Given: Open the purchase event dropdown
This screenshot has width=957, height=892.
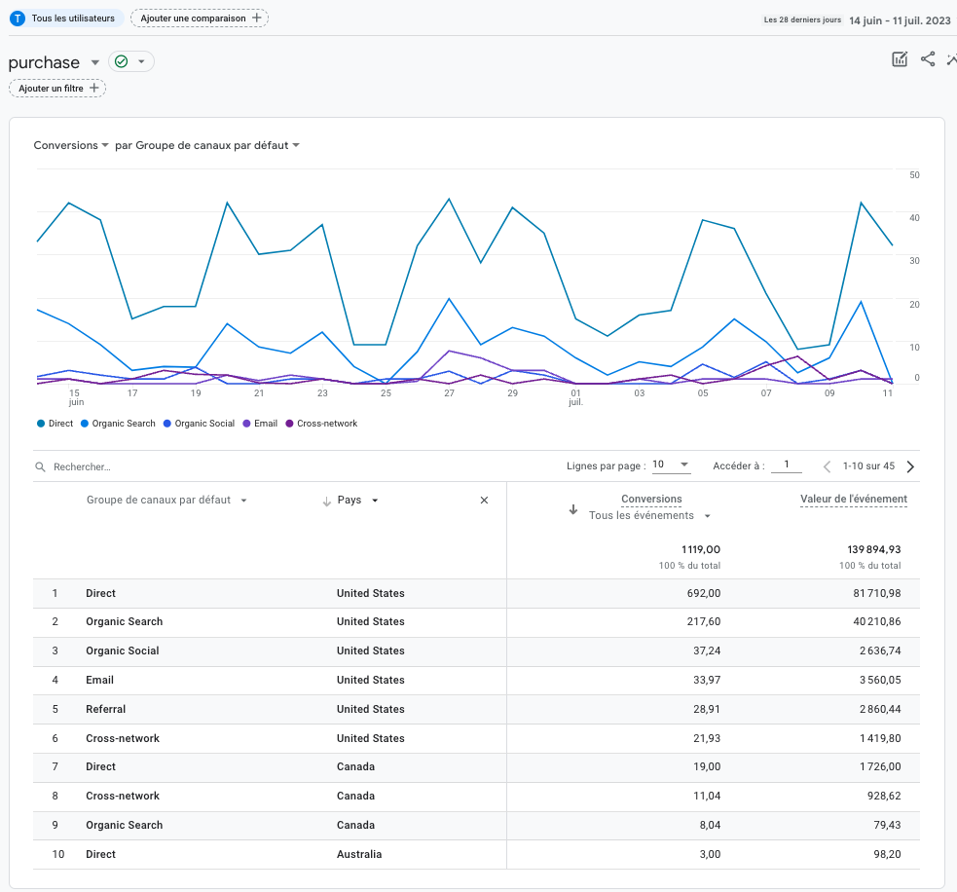Looking at the screenshot, I should coord(94,62).
